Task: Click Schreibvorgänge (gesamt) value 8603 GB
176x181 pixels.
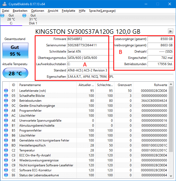Action: coord(160,45)
